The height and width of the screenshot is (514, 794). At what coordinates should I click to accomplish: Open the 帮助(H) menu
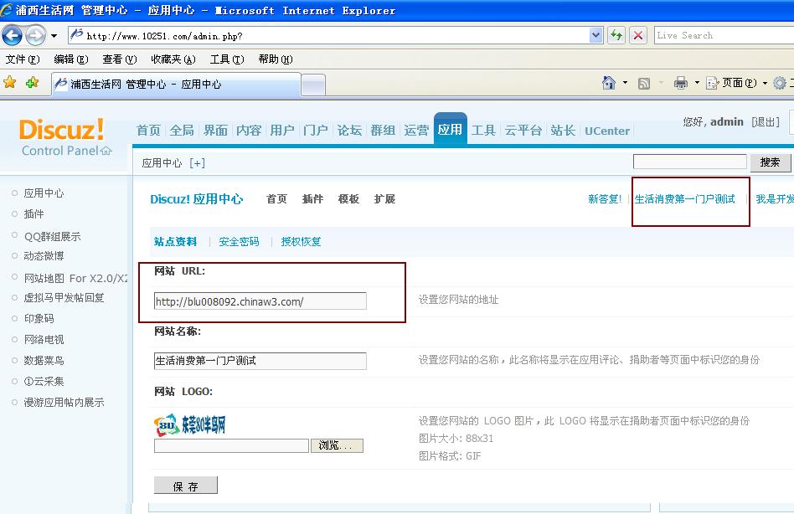coord(276,59)
